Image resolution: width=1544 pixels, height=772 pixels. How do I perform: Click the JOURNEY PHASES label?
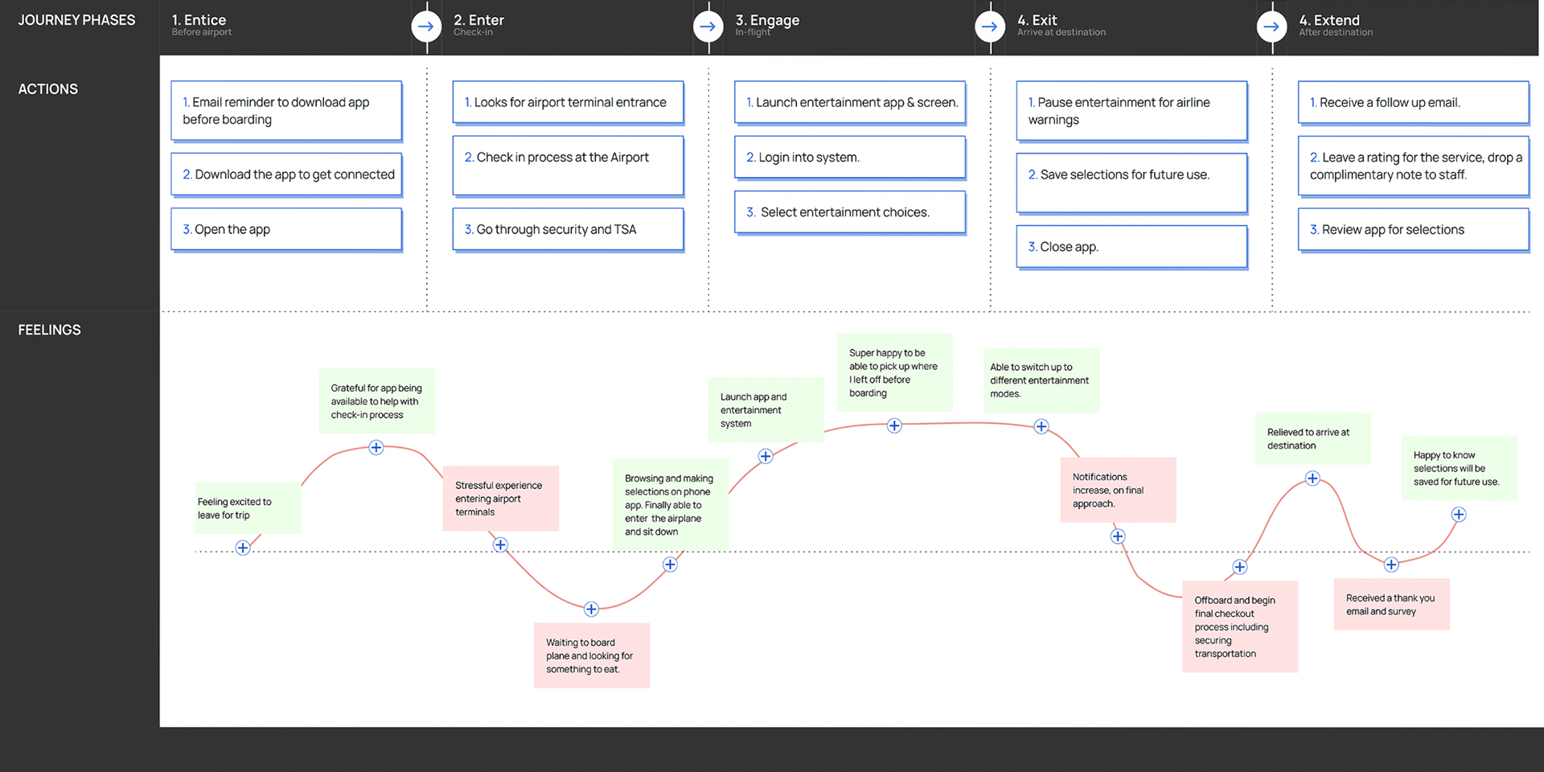[x=76, y=20]
